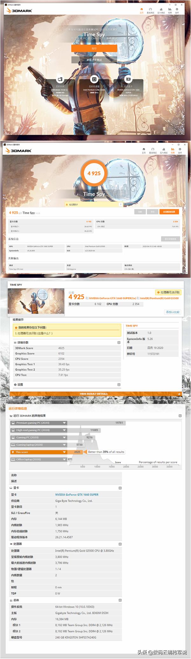Open dropdown arrow for Gaming PC (2020)
Screen dimensions: 191x659
click(64, 438)
